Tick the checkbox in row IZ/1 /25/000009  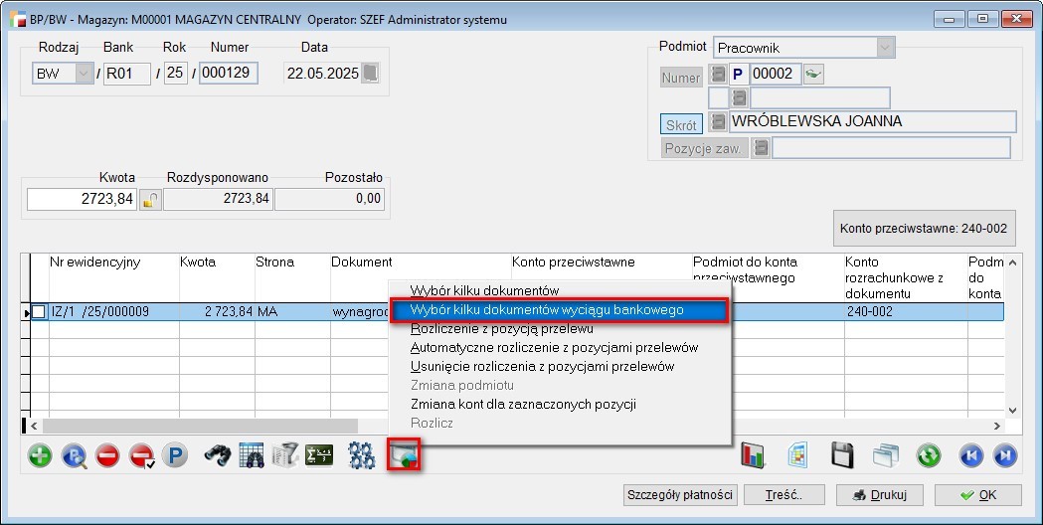pos(39,311)
